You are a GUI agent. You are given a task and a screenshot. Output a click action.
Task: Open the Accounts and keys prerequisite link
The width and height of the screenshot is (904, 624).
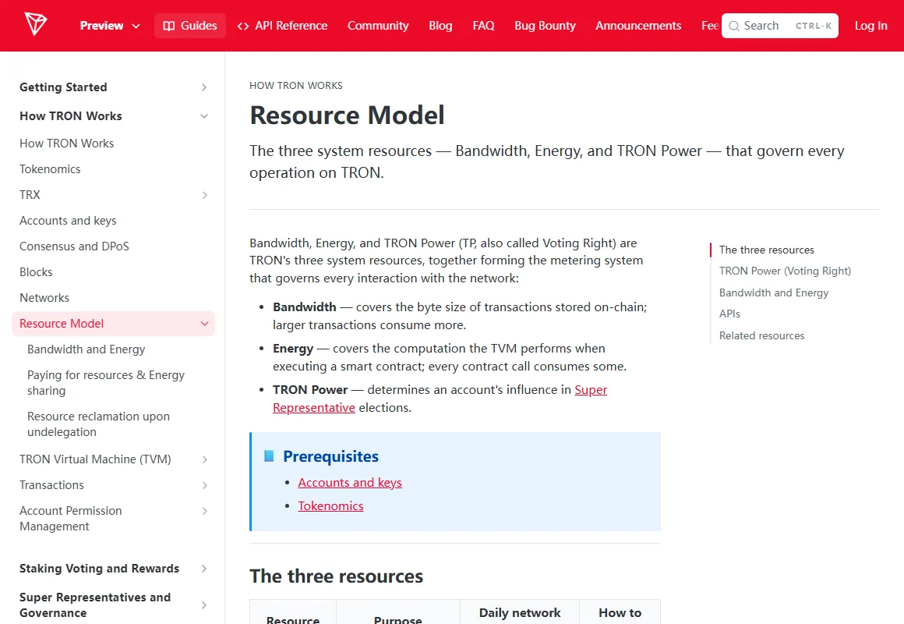click(x=350, y=483)
